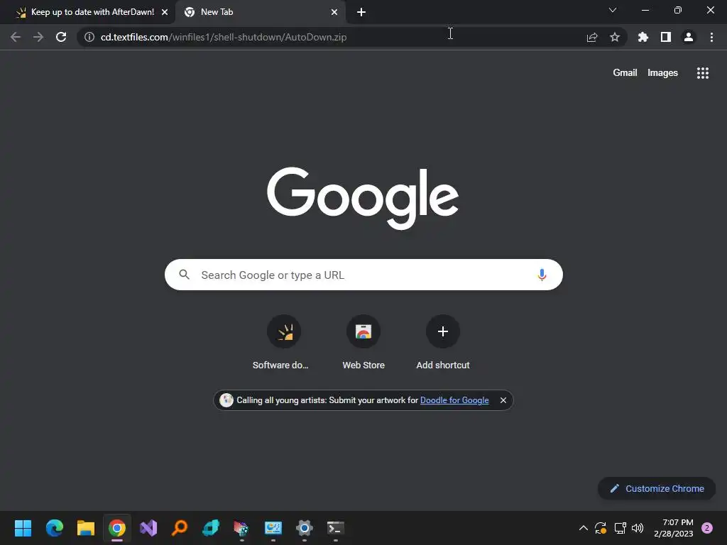This screenshot has height=545, width=727.
Task: Click the search magnifier icon in search box
Action: click(x=184, y=275)
